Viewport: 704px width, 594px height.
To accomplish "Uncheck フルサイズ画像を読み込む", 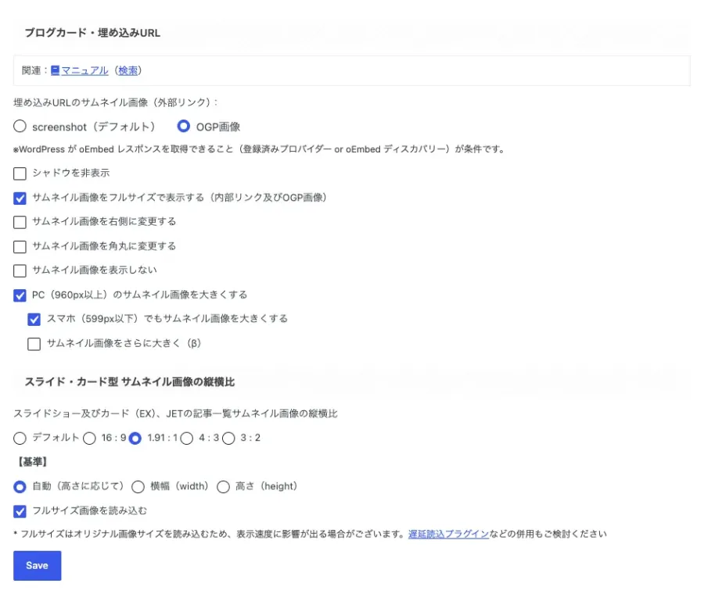I will pos(20,511).
